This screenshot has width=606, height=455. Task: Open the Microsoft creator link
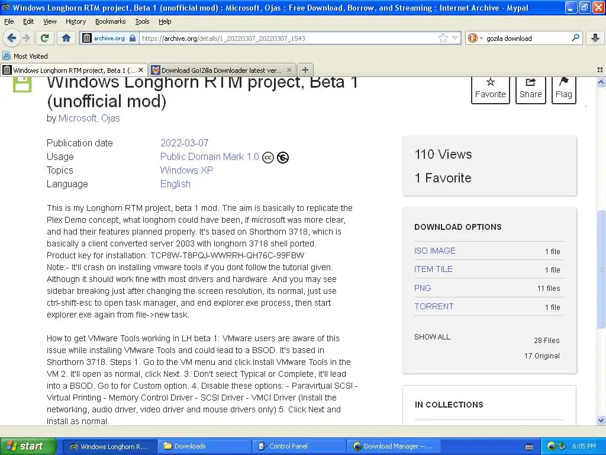[x=78, y=118]
